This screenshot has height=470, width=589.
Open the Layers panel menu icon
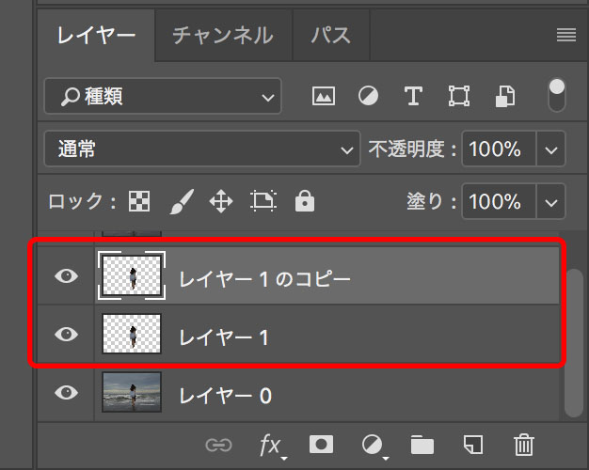566,35
